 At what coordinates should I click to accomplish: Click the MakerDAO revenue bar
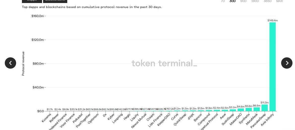[241, 110]
